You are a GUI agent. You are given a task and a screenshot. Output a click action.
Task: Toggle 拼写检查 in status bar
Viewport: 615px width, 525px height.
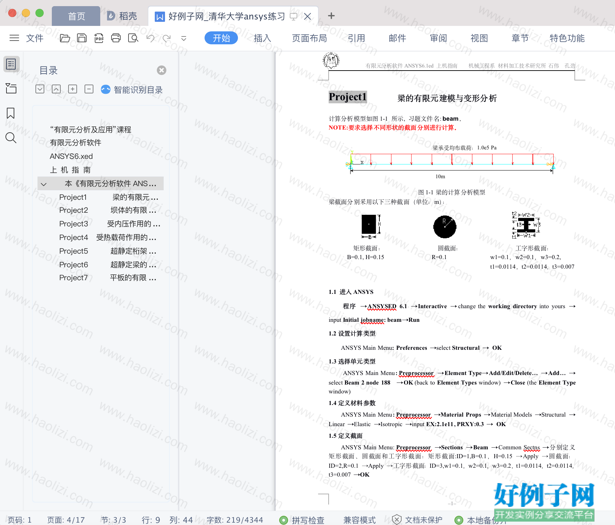point(302,520)
